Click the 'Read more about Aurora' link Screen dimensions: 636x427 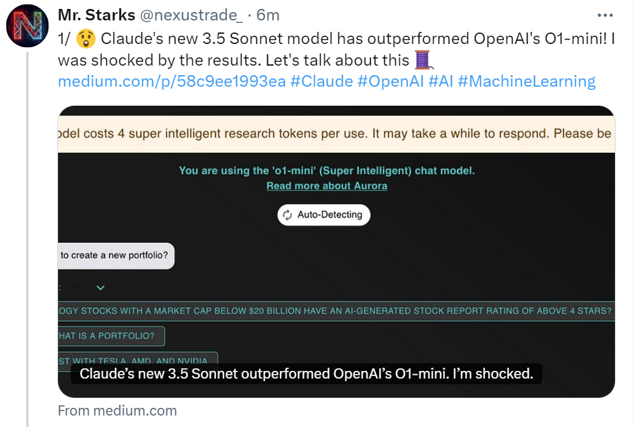[x=326, y=185]
